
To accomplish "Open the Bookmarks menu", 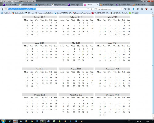I will pos(22,1).
